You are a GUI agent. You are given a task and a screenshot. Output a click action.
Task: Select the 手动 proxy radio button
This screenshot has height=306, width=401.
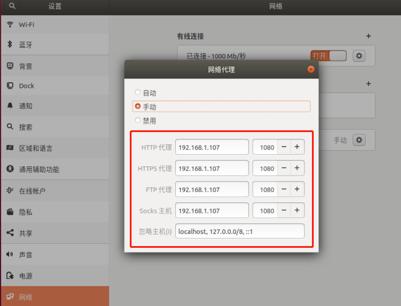pyautogui.click(x=137, y=106)
